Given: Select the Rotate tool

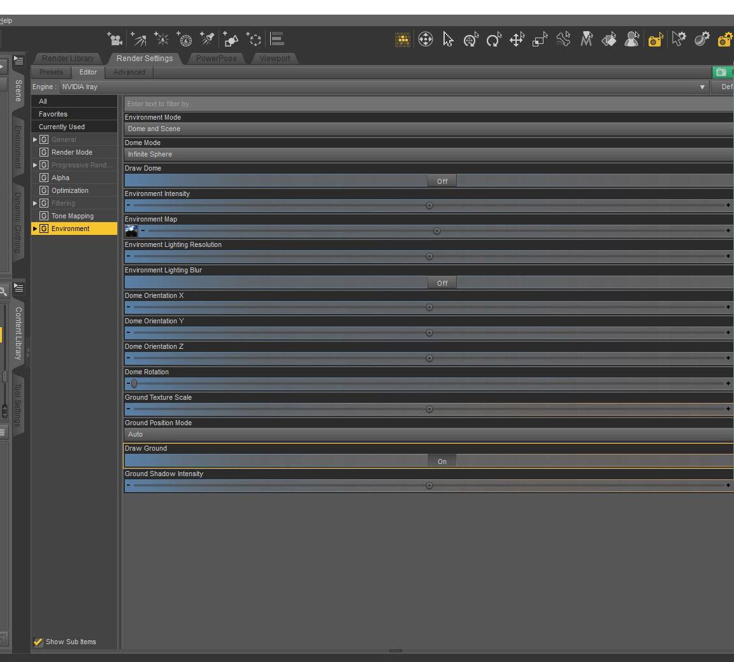Looking at the screenshot, I should (x=494, y=39).
